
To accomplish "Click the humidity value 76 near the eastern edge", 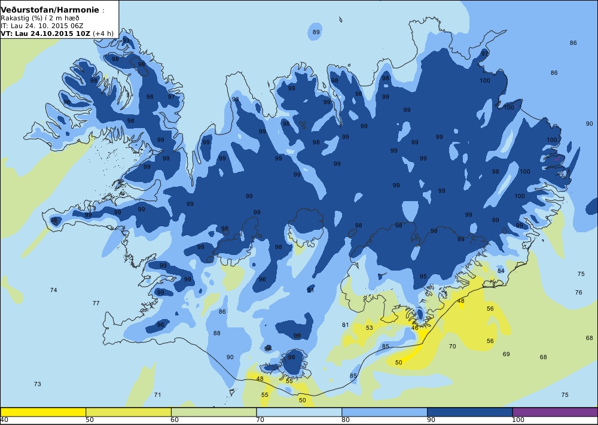I will 578,293.
